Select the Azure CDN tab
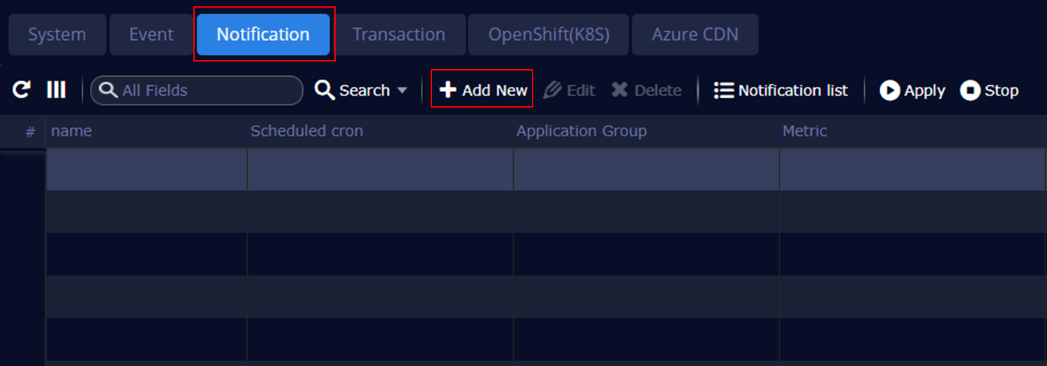Screen dimensions: 1047x366 click(x=695, y=34)
